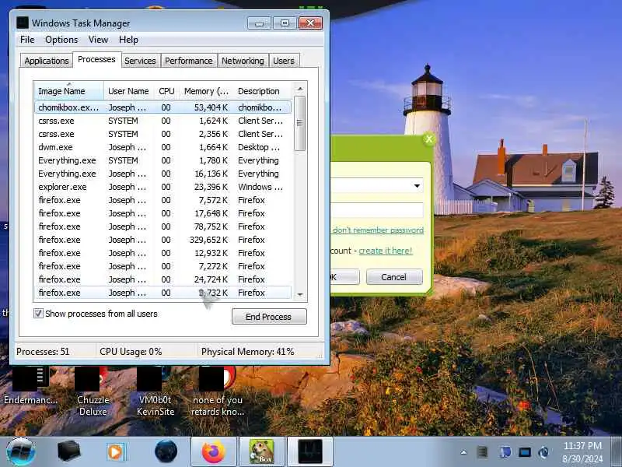The image size is (622, 467).
Task: Open the black box icon pinned on taskbar
Action: (68, 451)
